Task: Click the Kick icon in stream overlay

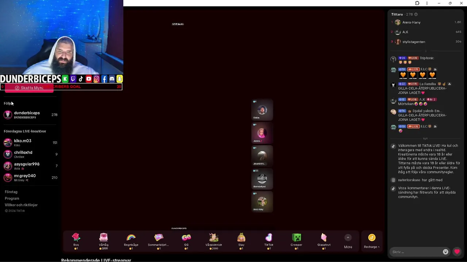Action: 65,79
